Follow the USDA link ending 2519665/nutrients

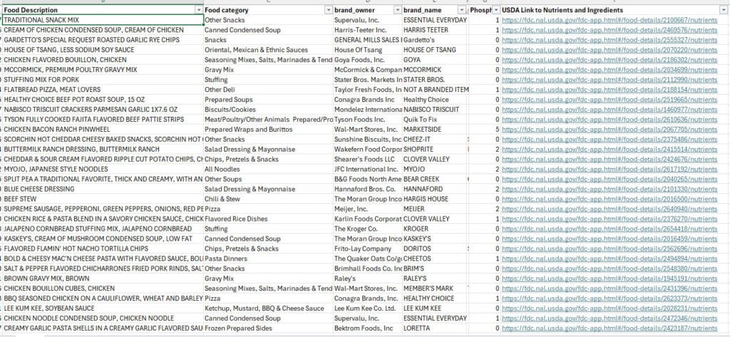tap(610, 100)
